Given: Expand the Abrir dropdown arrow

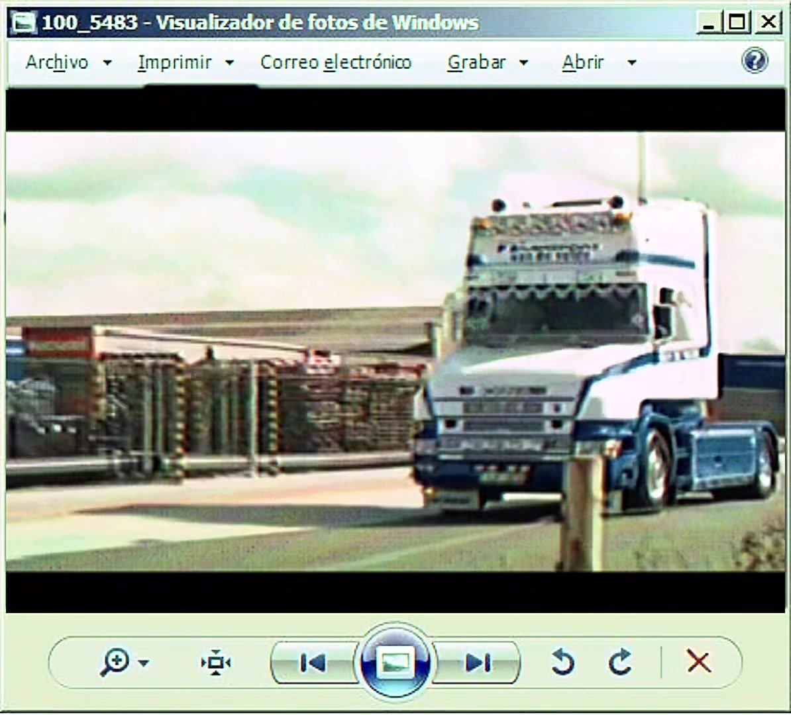Looking at the screenshot, I should coord(631,63).
